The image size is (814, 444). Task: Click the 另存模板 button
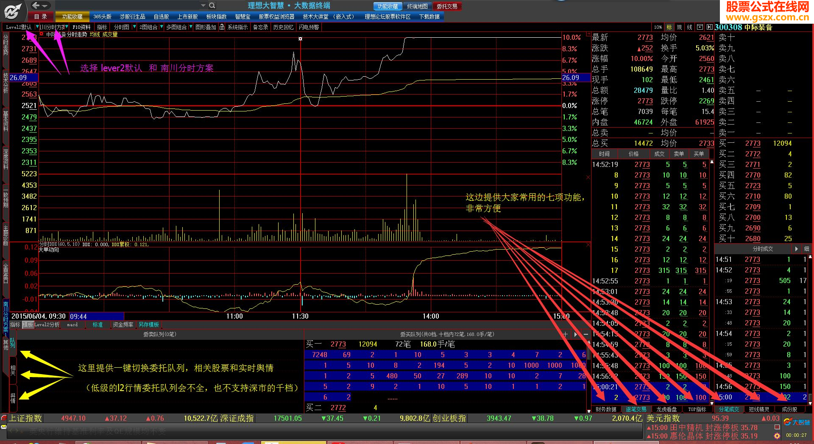[x=149, y=325]
